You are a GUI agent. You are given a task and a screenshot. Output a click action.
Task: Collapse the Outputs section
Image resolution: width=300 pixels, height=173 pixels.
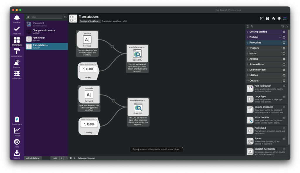[266, 81]
